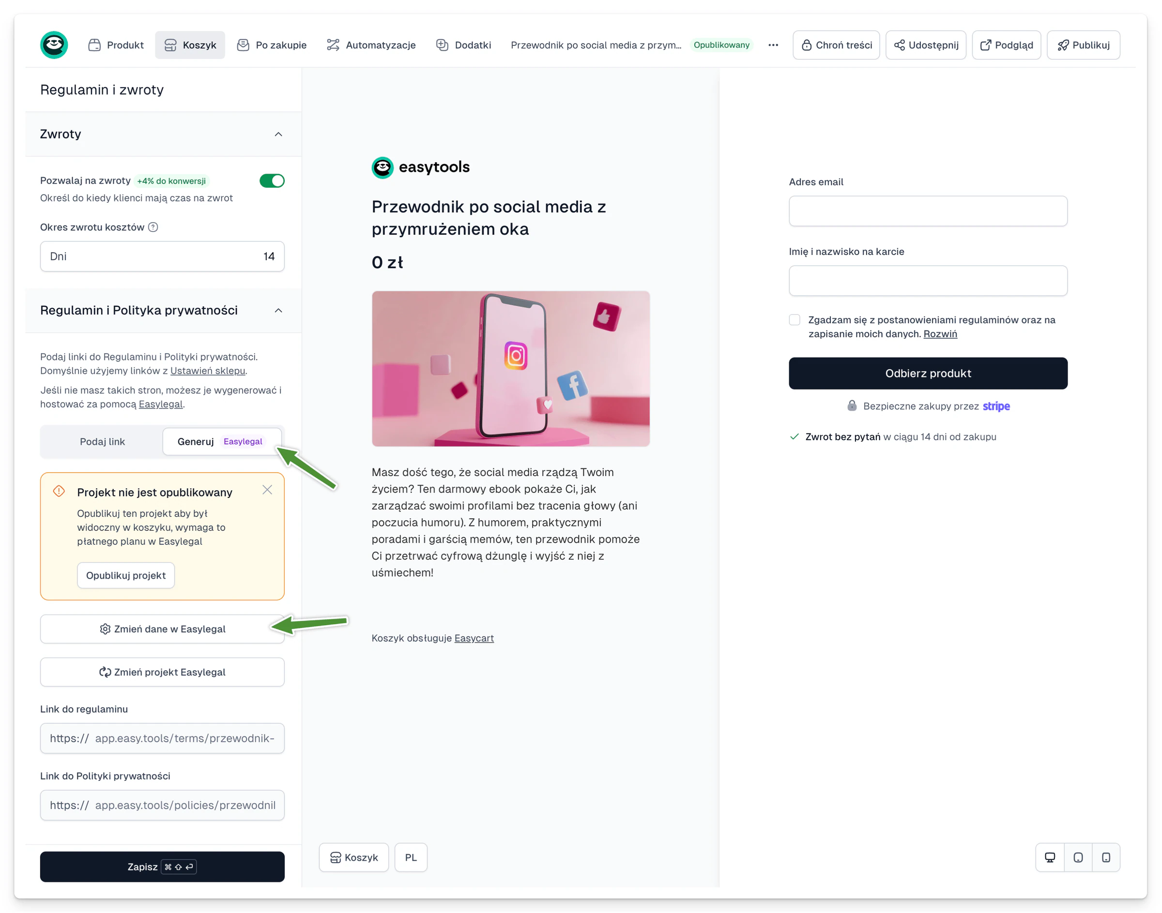Select the Koszyk tab in the top navigation
Viewport: 1162px width, 913px height.
tap(190, 45)
